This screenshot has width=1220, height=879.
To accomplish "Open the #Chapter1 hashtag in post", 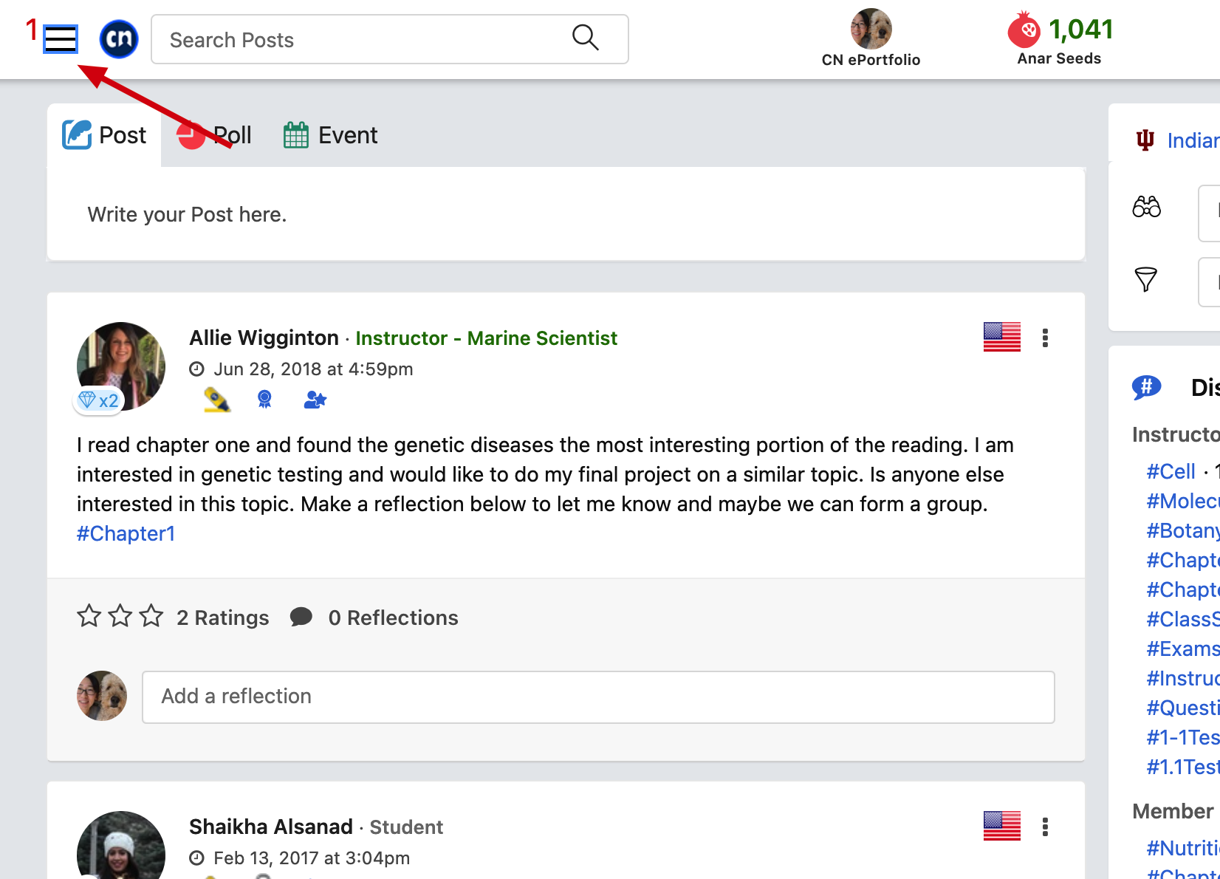I will [x=126, y=533].
